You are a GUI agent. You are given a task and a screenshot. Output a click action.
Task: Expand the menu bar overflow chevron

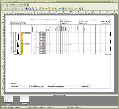click(28, 5)
